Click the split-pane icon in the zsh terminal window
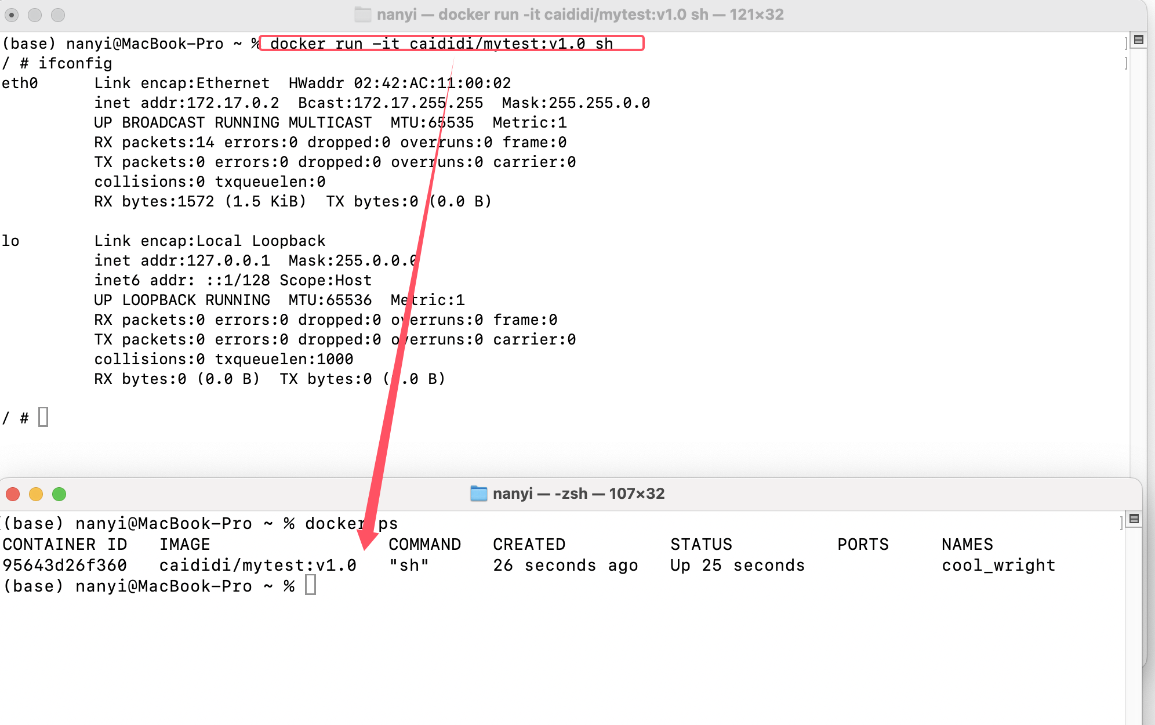Image resolution: width=1155 pixels, height=725 pixels. click(x=1134, y=519)
